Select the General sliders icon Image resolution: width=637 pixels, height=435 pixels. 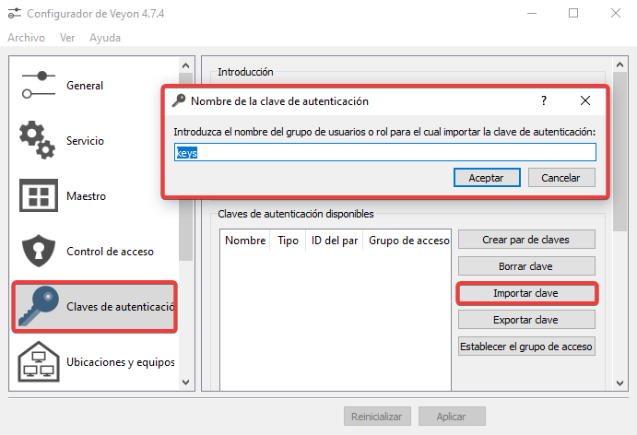click(x=39, y=85)
